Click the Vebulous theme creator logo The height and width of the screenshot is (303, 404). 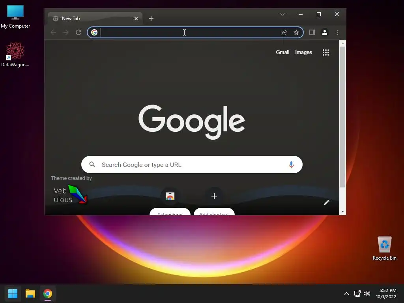coord(70,195)
